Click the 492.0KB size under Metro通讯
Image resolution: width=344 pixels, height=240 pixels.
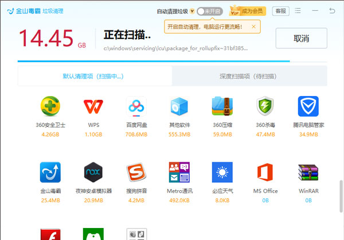[179, 201]
